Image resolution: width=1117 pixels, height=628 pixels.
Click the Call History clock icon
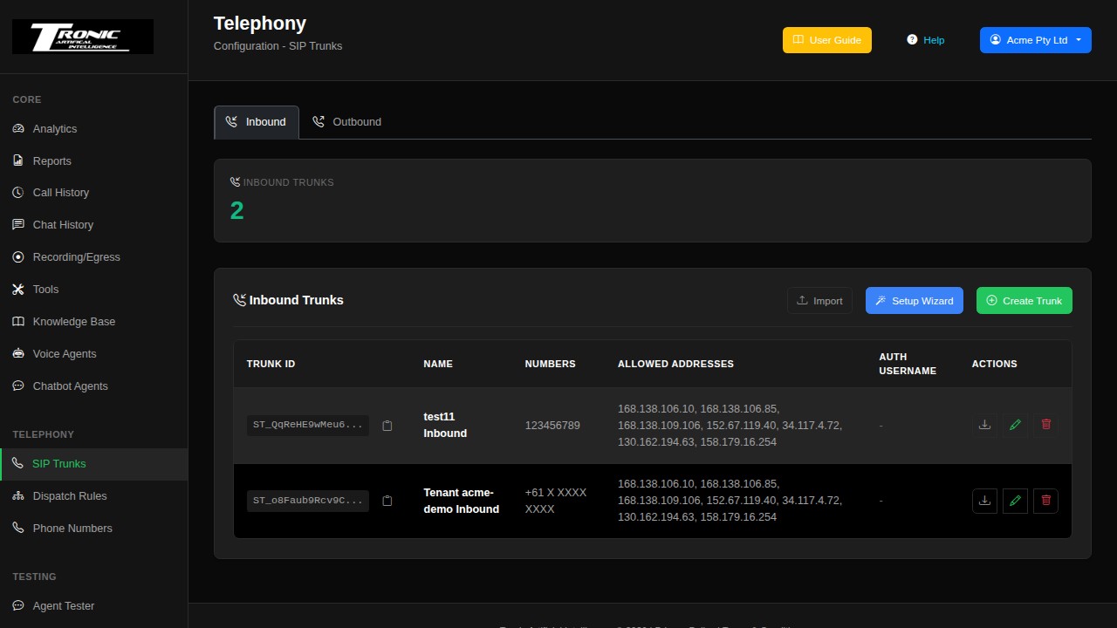coord(18,193)
